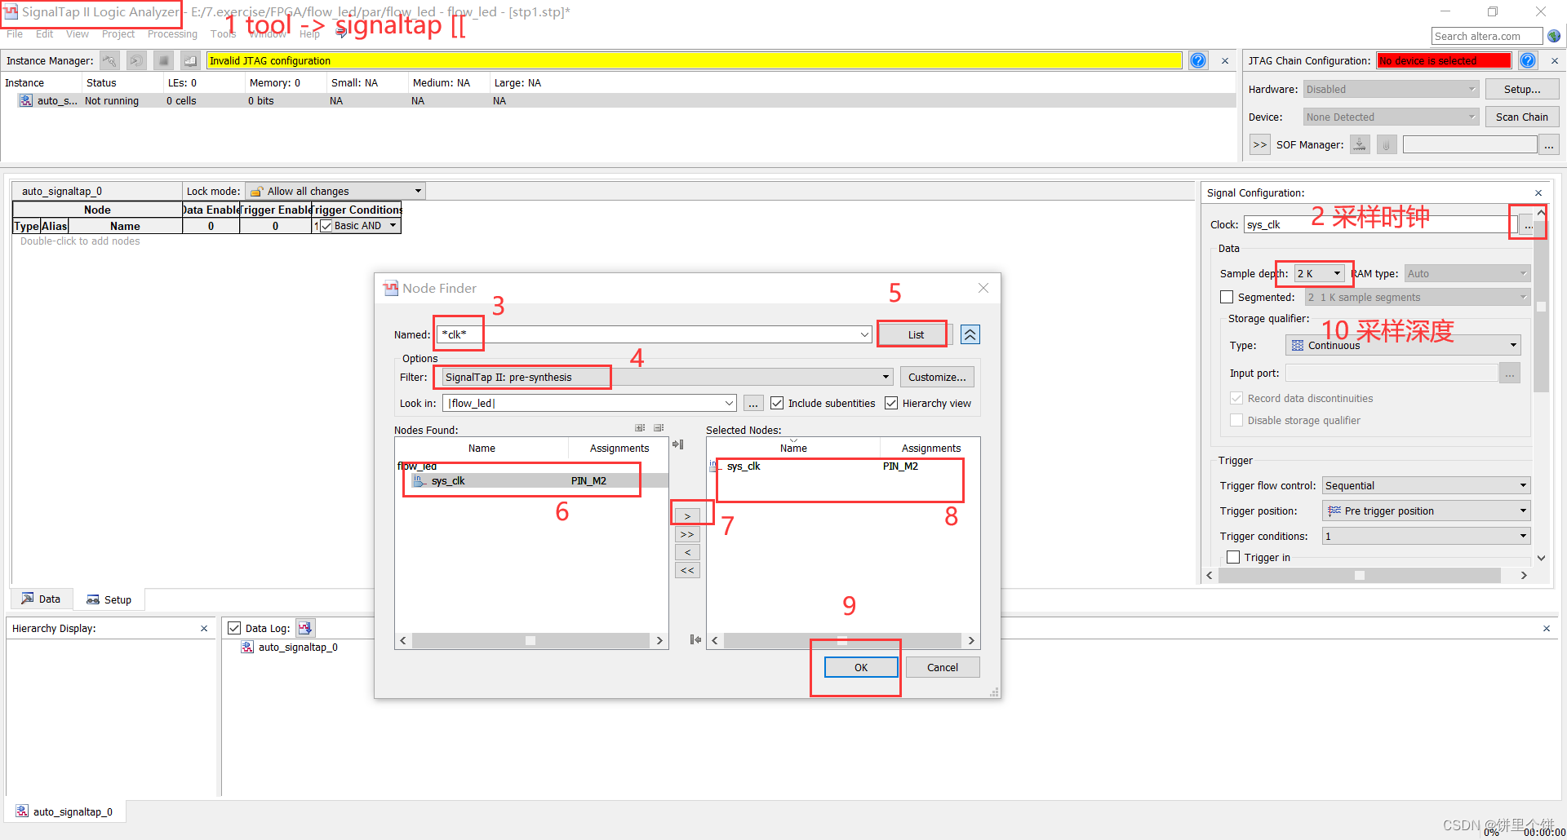
Task: Click expand all icon above Nodes Found
Action: tap(640, 428)
